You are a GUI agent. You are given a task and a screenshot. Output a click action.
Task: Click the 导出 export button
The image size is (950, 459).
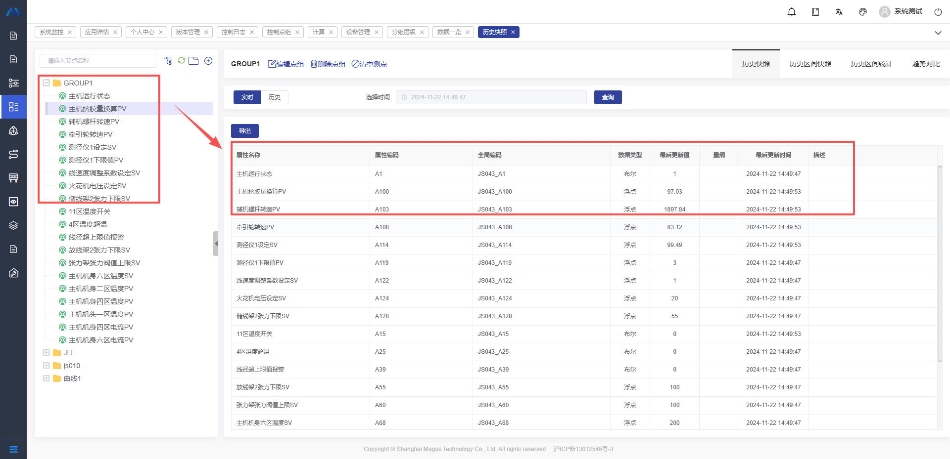click(245, 131)
